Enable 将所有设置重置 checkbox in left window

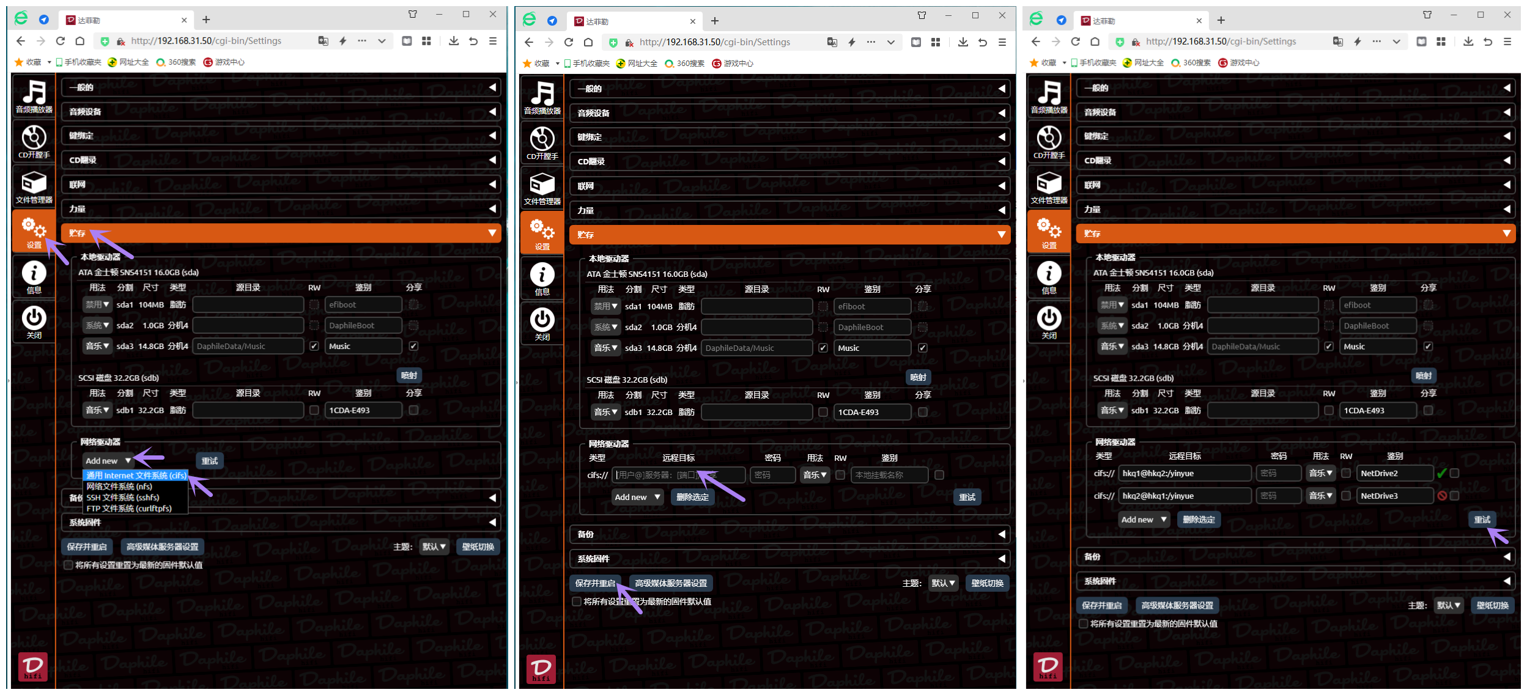(x=68, y=565)
